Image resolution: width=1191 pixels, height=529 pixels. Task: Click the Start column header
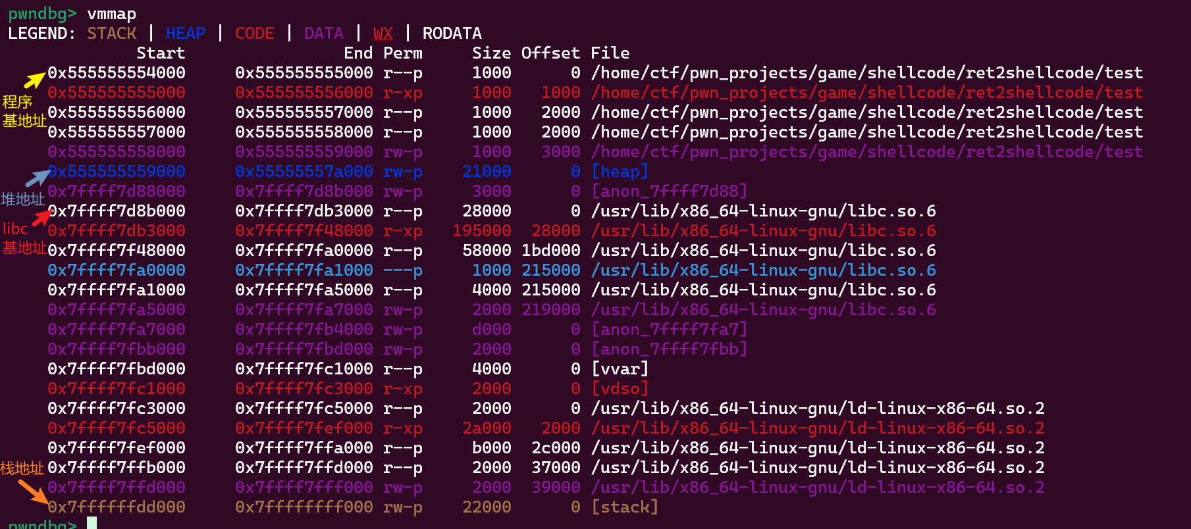click(161, 53)
